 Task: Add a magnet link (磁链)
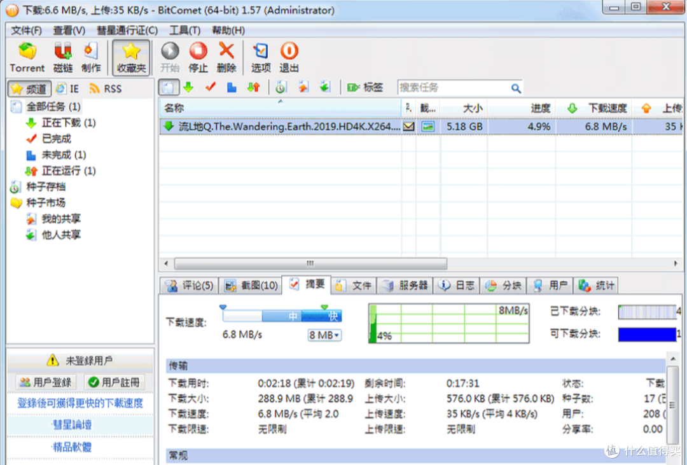point(62,57)
